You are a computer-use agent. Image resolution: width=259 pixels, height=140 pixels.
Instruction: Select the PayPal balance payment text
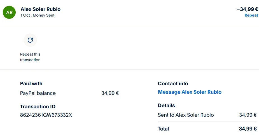[x=38, y=93]
